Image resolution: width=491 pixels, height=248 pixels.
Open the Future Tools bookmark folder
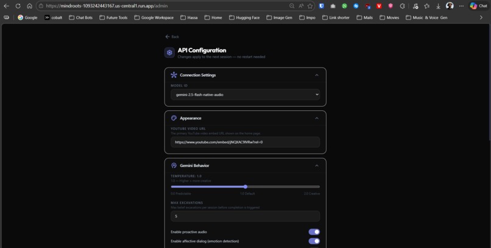pyautogui.click(x=115, y=18)
